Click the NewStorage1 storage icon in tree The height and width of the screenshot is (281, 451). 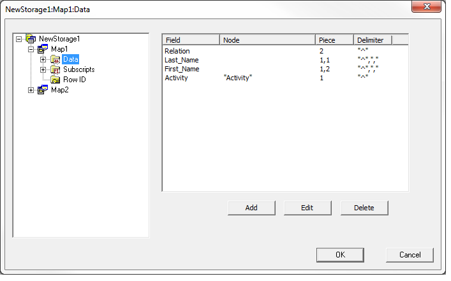(x=31, y=39)
